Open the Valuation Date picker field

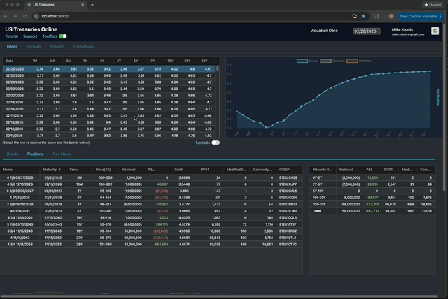(x=365, y=31)
